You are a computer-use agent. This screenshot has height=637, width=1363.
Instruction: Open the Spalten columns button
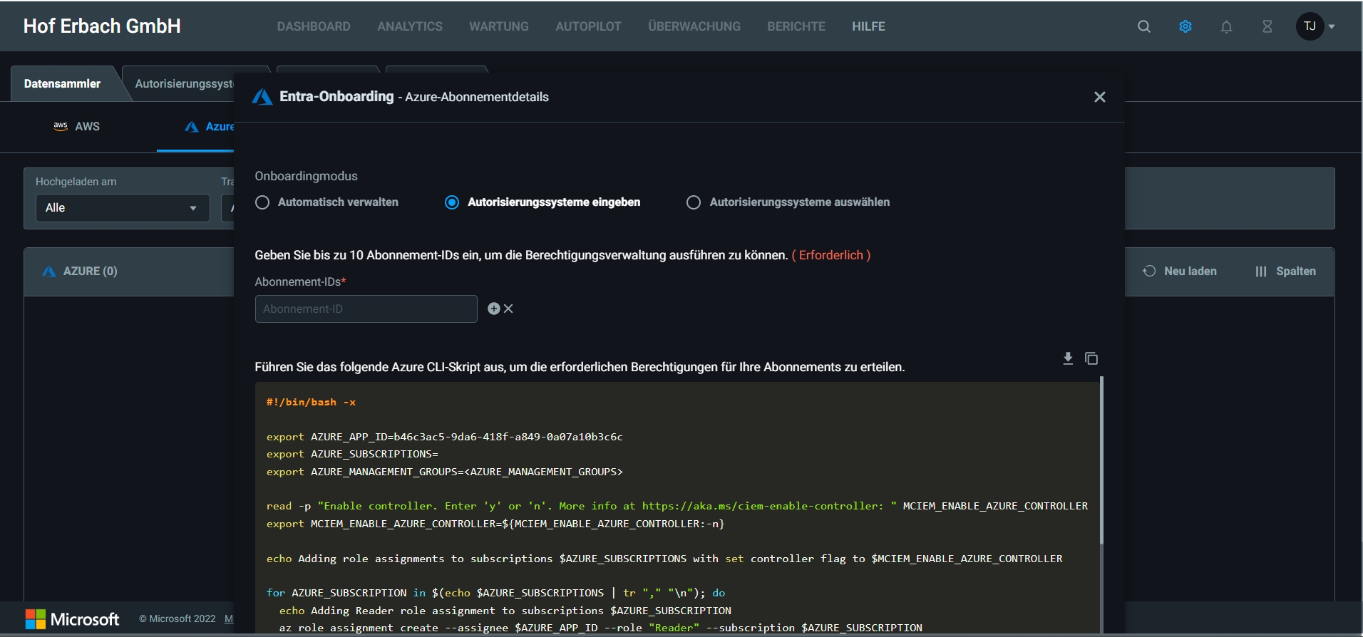pos(1285,271)
